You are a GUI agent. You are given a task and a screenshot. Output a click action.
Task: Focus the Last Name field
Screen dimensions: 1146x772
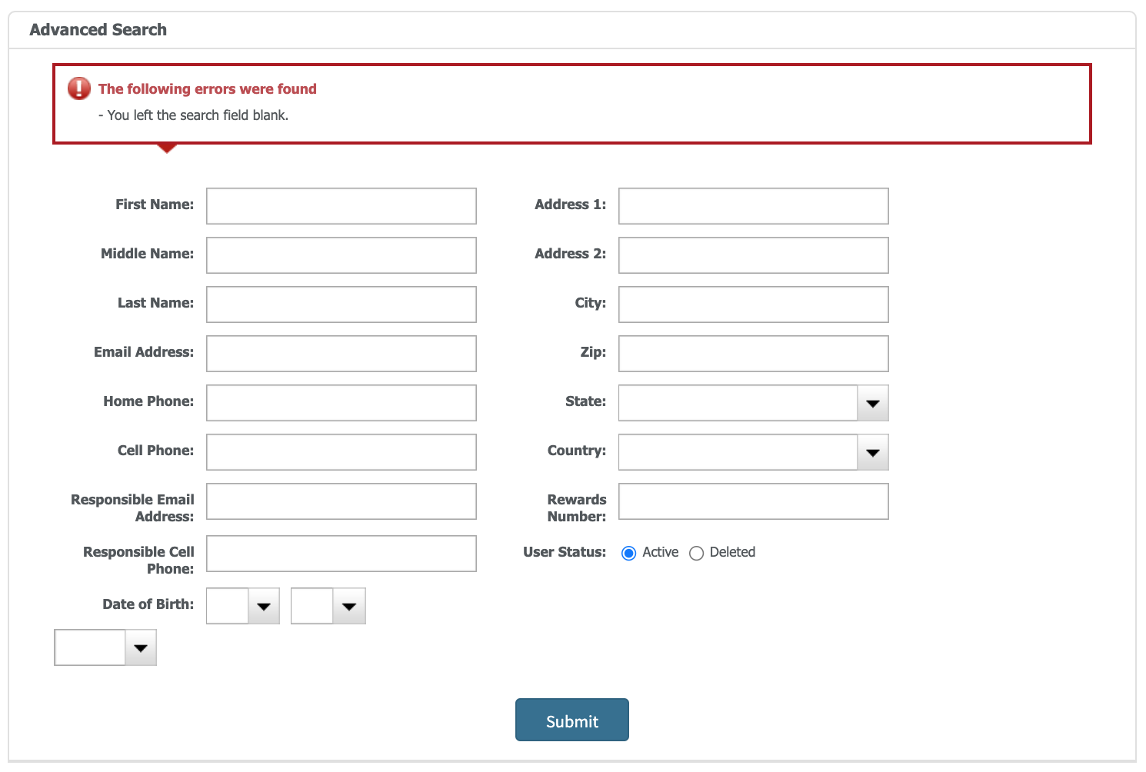click(341, 304)
